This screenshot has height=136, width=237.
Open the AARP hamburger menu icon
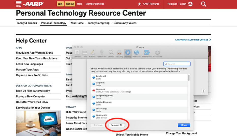click(19, 4)
